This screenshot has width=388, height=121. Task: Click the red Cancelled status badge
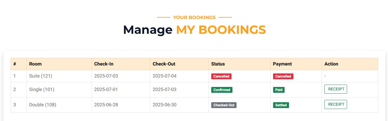pyautogui.click(x=221, y=76)
